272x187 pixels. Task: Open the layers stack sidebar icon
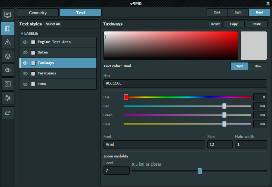coord(7,56)
